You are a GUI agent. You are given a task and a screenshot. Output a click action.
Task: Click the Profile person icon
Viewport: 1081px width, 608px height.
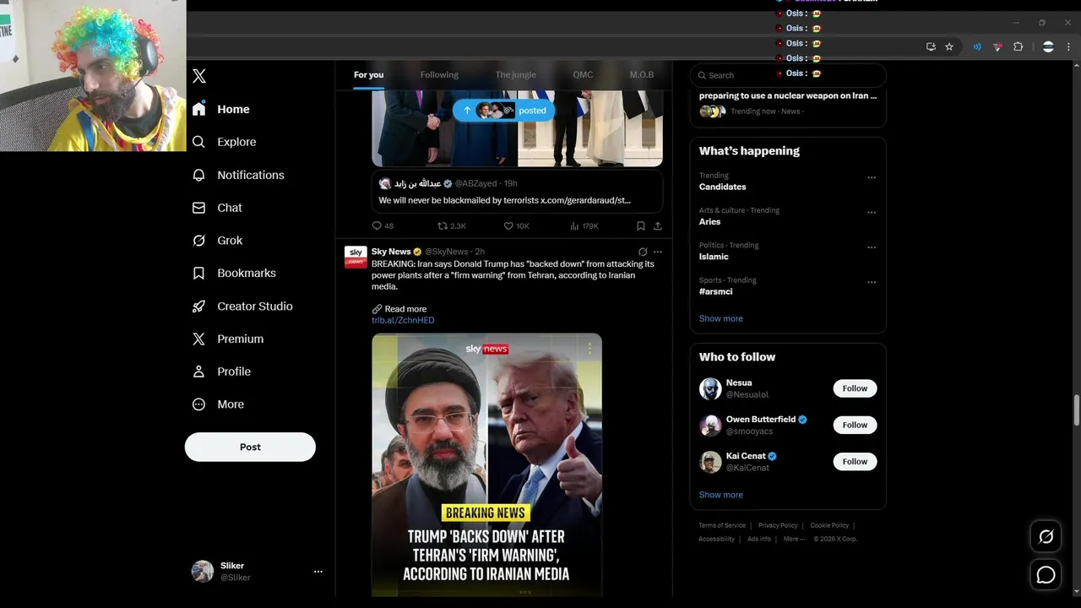[198, 372]
